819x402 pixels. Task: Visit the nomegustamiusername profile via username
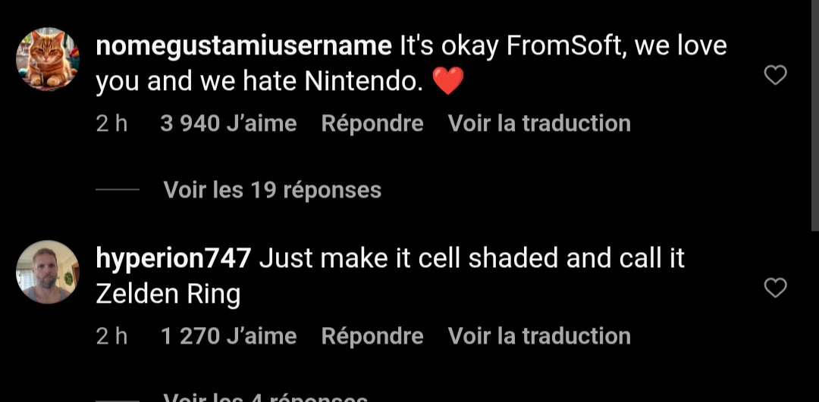[243, 46]
